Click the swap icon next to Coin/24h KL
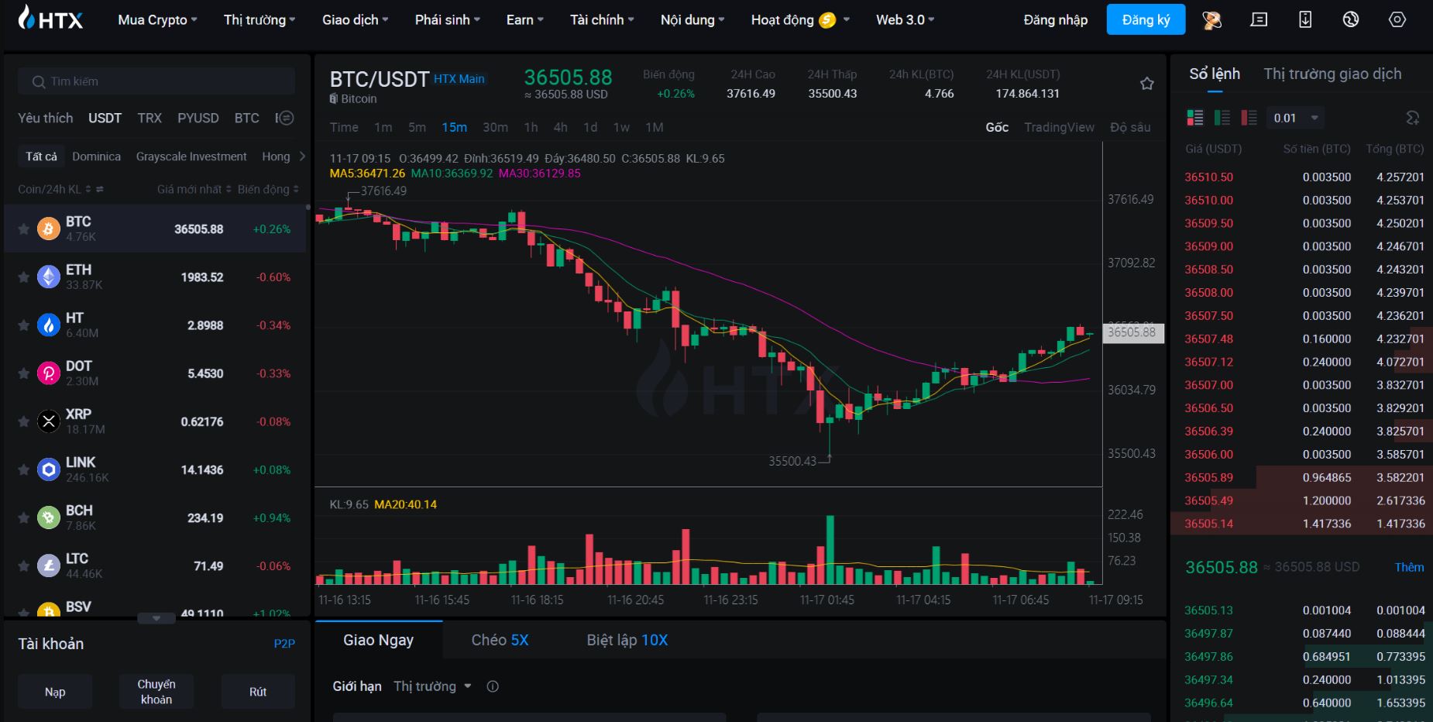The width and height of the screenshot is (1433, 722). [x=100, y=189]
